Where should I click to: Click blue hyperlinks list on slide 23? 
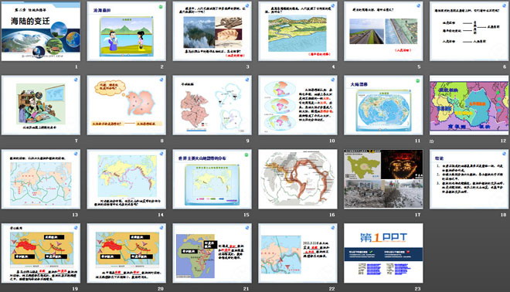(x=384, y=269)
